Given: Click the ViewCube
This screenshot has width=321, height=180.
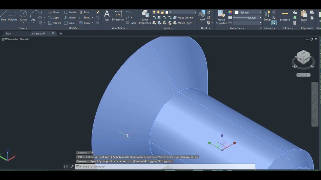Looking at the screenshot, I should (303, 57).
